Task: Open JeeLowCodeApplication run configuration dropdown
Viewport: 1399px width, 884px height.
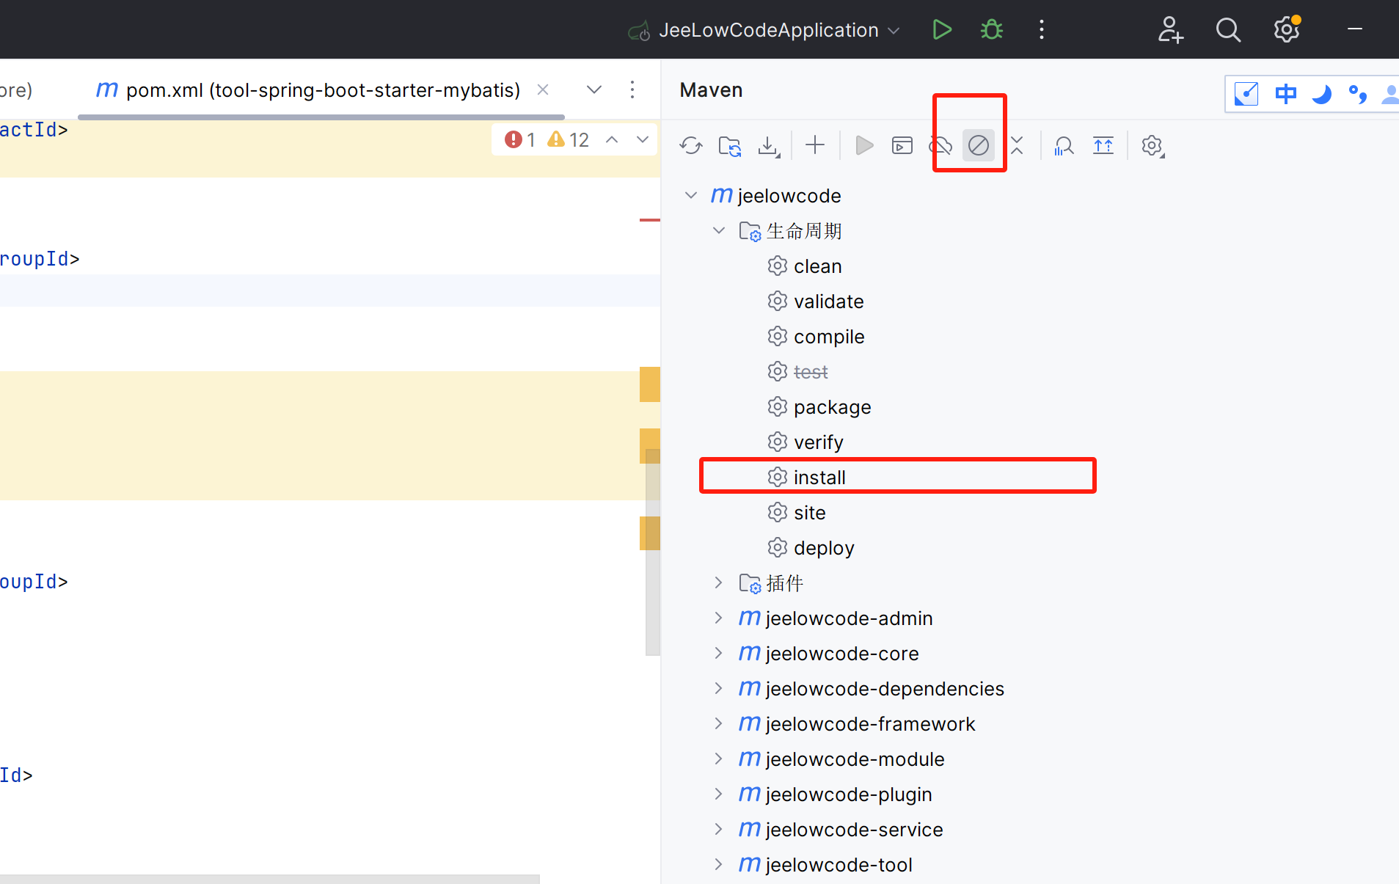Action: [763, 30]
